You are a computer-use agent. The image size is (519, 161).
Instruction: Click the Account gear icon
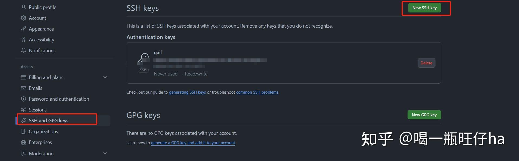point(24,18)
